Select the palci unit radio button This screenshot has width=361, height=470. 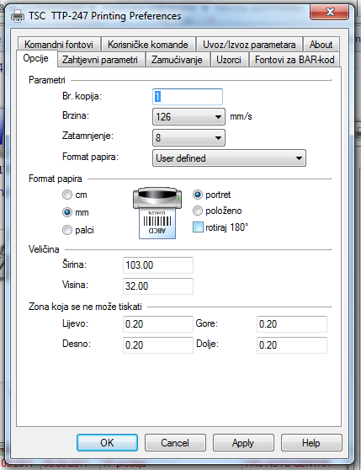(x=67, y=230)
